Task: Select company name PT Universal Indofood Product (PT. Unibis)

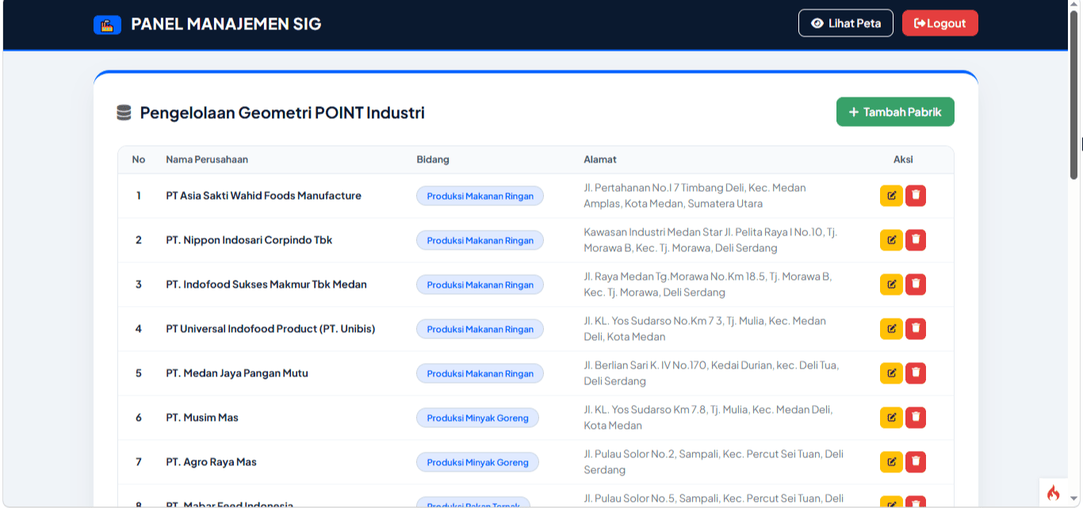Action: (x=270, y=329)
